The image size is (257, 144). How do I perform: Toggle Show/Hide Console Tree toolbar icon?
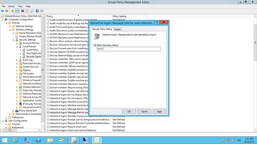tap(17, 11)
